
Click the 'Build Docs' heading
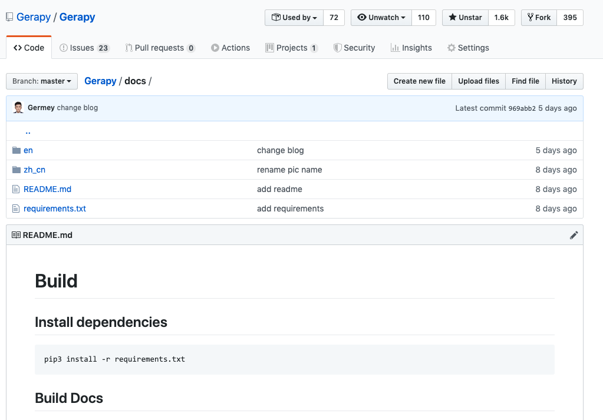[69, 398]
